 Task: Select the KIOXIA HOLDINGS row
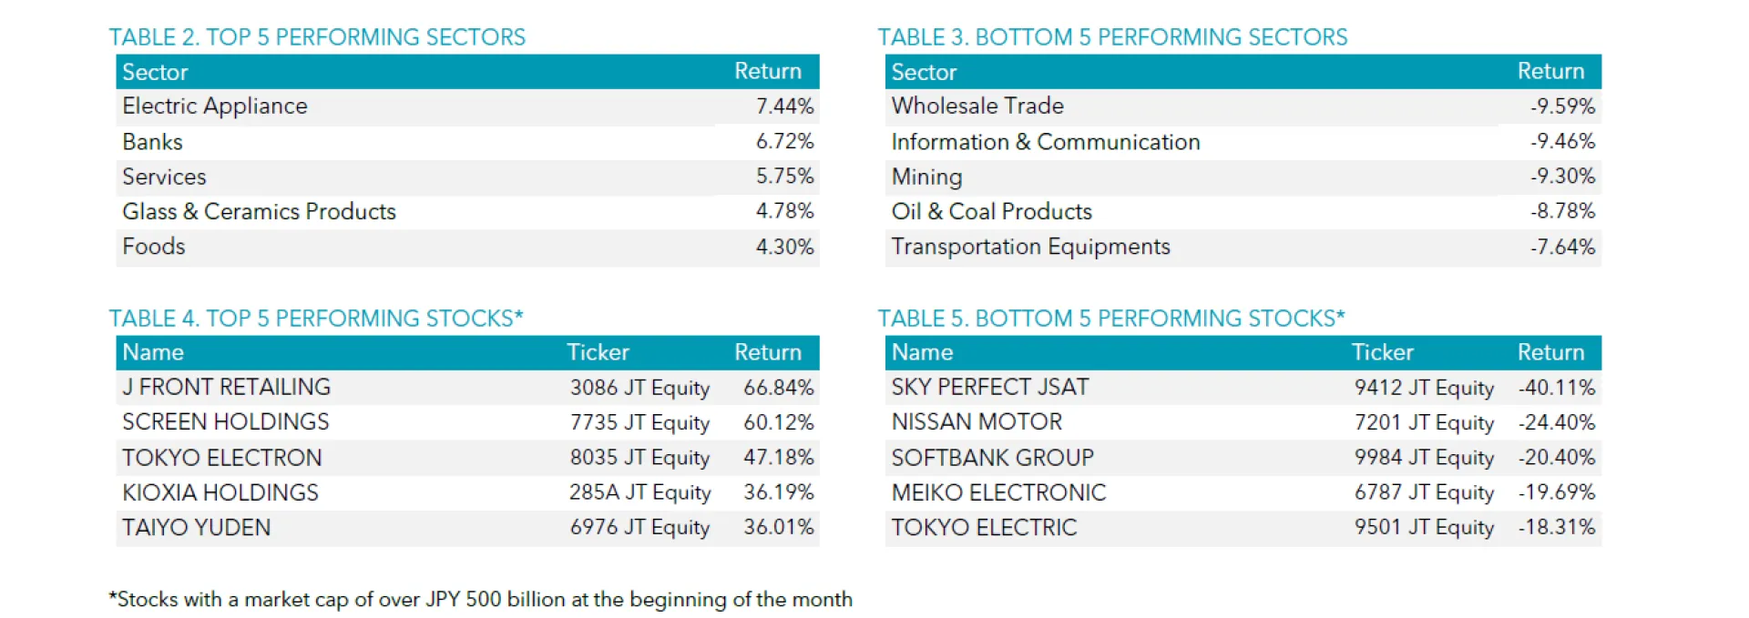click(467, 492)
